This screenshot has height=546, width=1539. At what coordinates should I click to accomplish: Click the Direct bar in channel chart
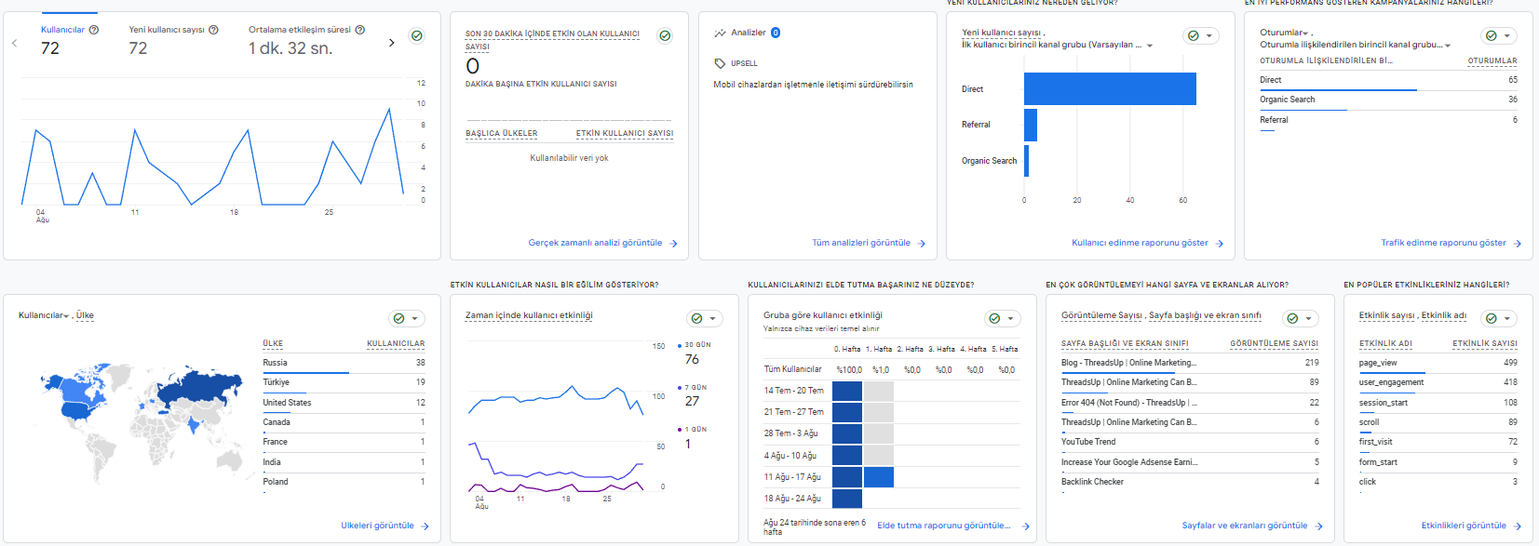tap(1110, 89)
